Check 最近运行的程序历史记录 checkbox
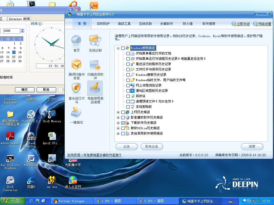274x205 pixels. click(x=128, y=64)
